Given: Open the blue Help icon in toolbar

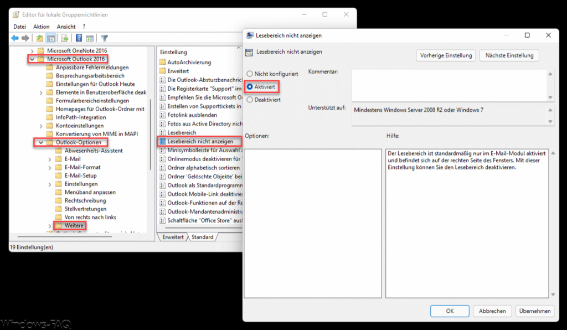Looking at the screenshot, I should pos(79,38).
